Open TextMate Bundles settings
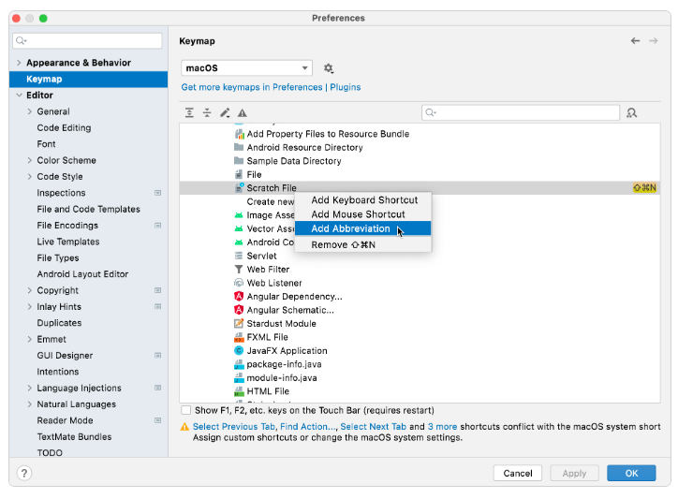 (74, 436)
